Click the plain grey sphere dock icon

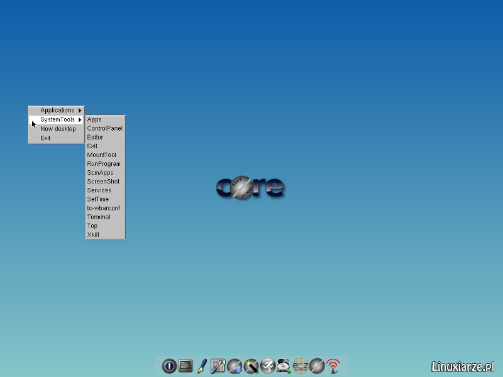tap(317, 366)
